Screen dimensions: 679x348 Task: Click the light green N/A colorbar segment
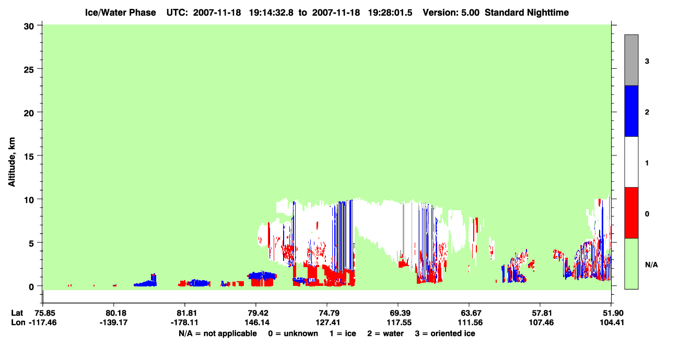click(x=631, y=263)
